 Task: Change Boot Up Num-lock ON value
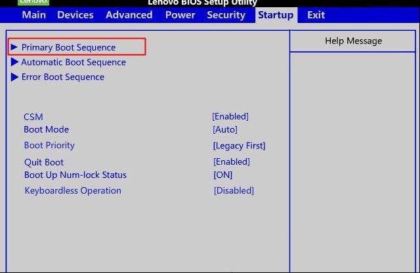(223, 175)
